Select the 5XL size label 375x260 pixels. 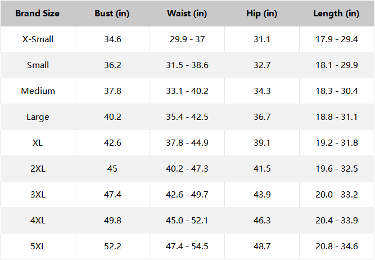(38, 246)
